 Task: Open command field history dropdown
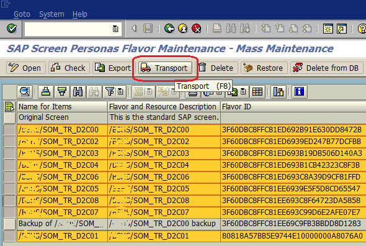click(x=115, y=29)
